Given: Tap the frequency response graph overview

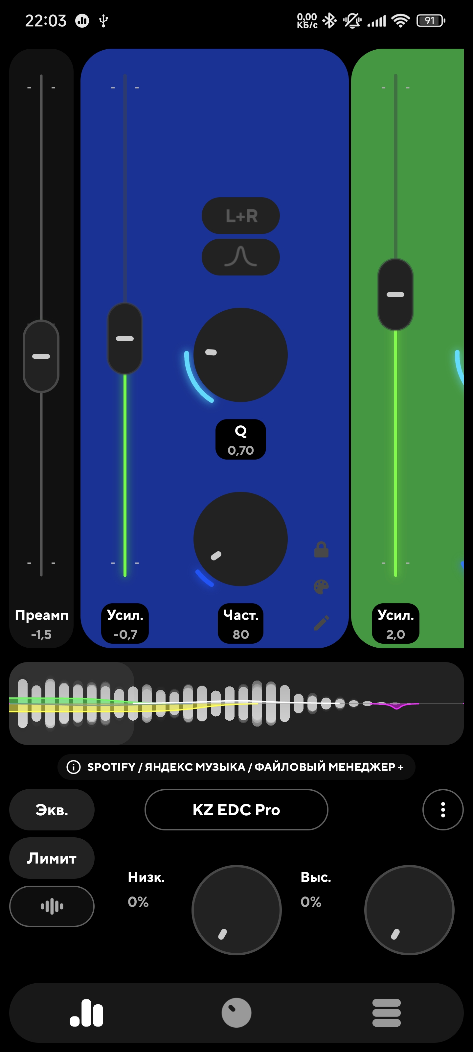Looking at the screenshot, I should [236, 703].
